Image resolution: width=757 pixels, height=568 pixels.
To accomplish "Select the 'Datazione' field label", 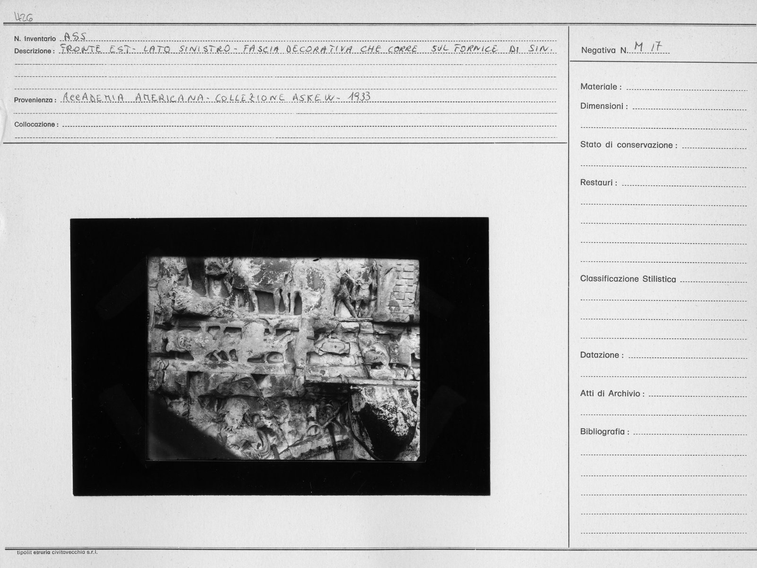I will (602, 355).
